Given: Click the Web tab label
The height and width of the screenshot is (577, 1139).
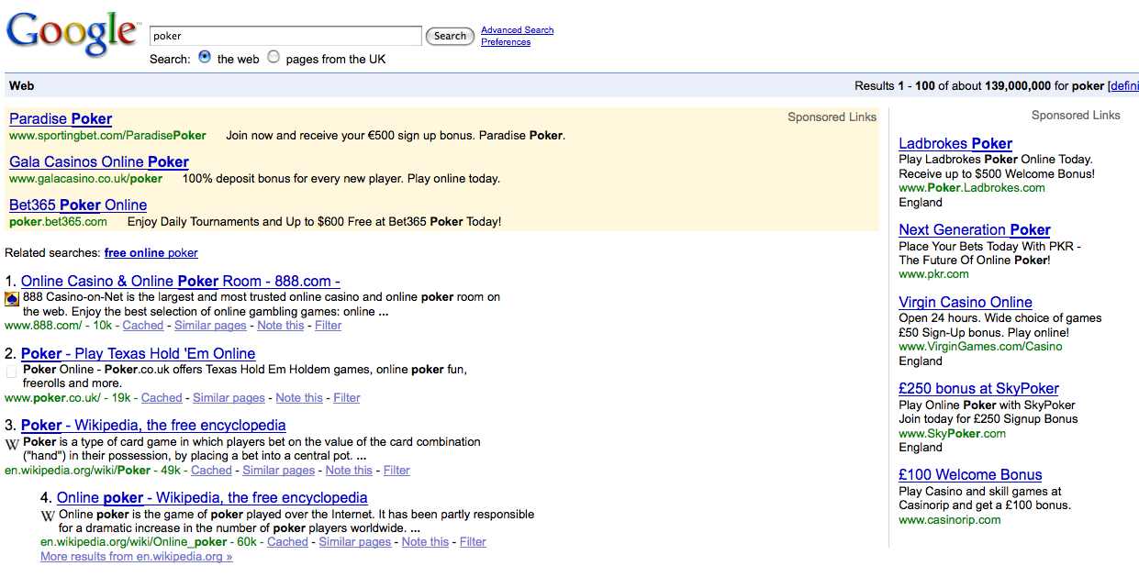Looking at the screenshot, I should pos(21,85).
